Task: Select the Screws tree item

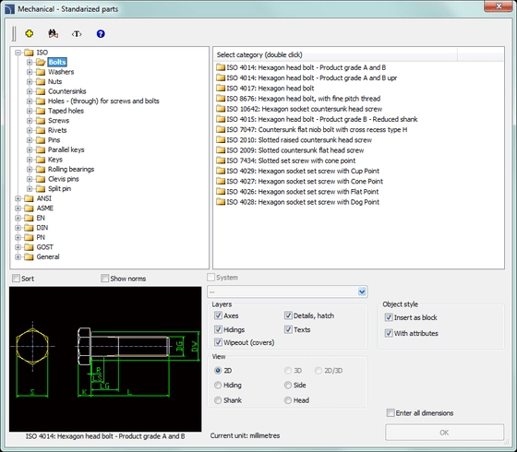Action: 58,121
